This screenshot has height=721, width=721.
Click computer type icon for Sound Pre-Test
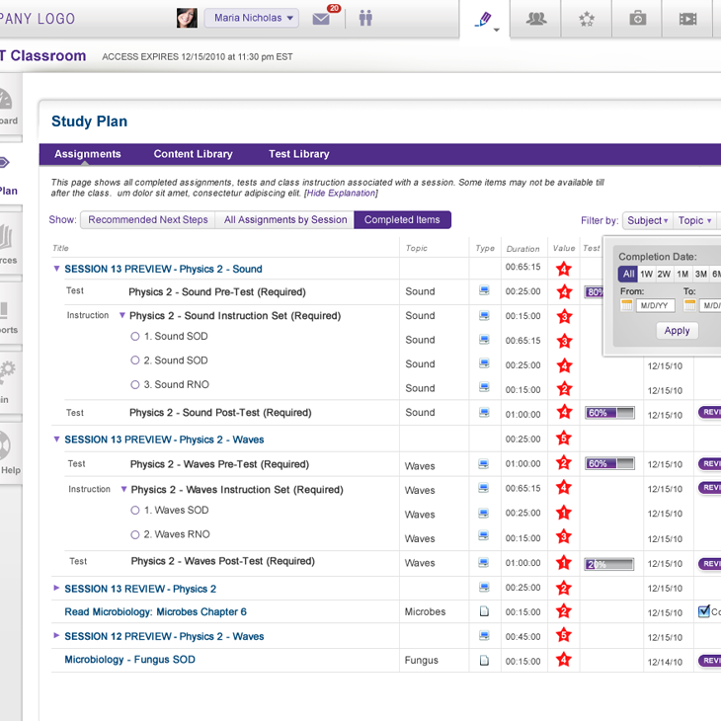484,291
